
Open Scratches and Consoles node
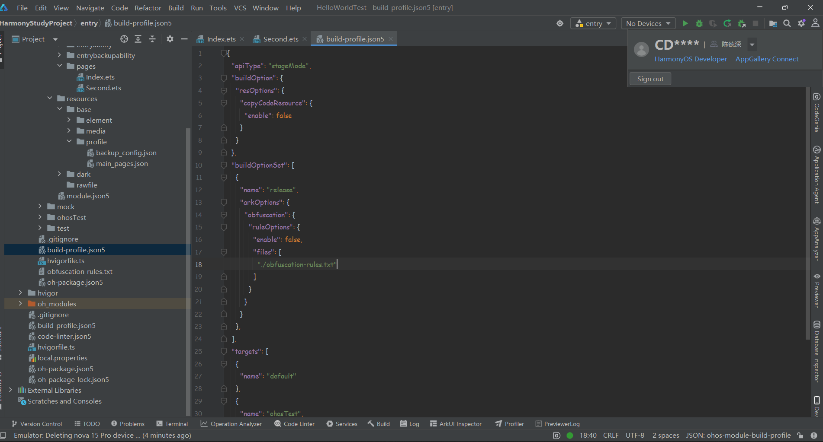point(64,401)
